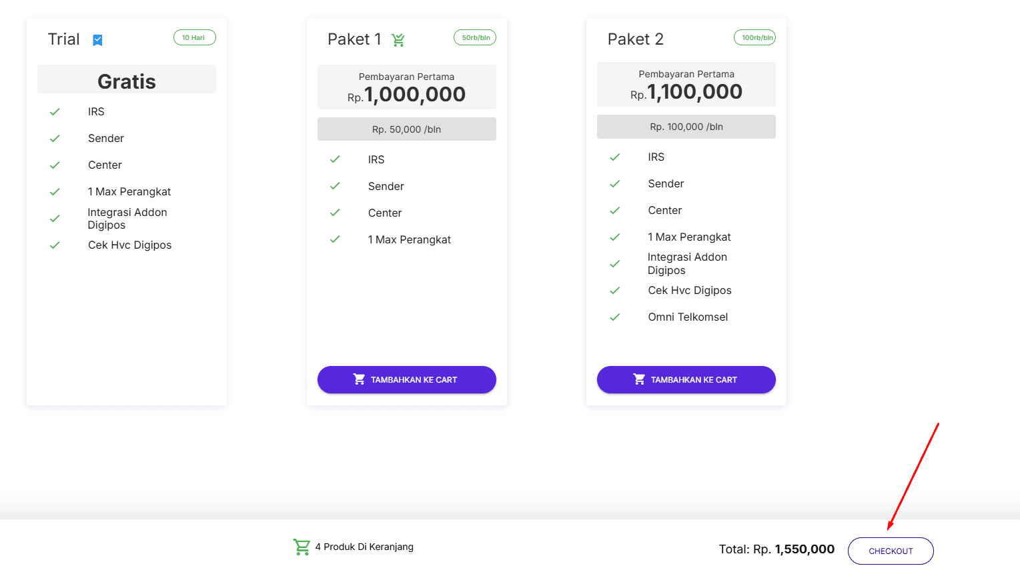Click the Paket 2 title heading
1020x576 pixels.
(x=635, y=39)
